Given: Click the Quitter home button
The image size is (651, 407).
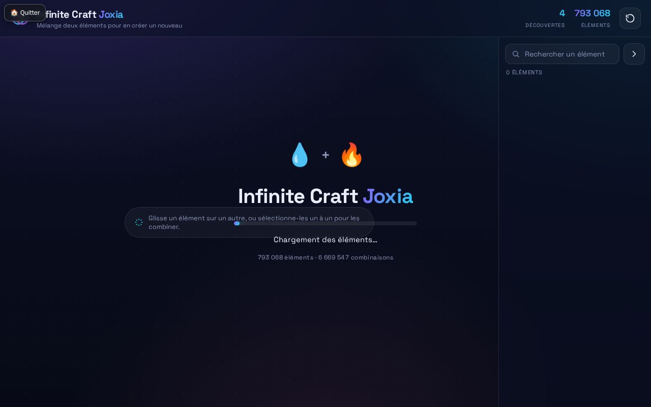Looking at the screenshot, I should [x=25, y=13].
